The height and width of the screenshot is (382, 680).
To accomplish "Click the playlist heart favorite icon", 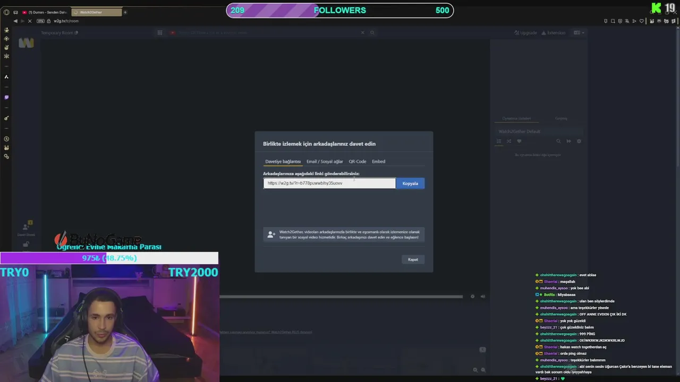I will 519,141.
